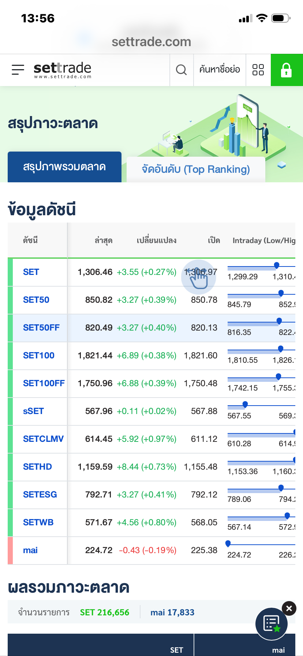303x656 pixels.
Task: Tap the green lock login icon
Action: [x=287, y=70]
